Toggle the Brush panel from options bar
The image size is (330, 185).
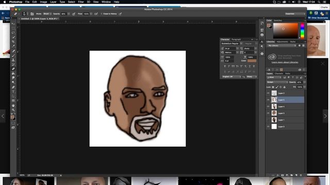pyautogui.click(x=32, y=14)
